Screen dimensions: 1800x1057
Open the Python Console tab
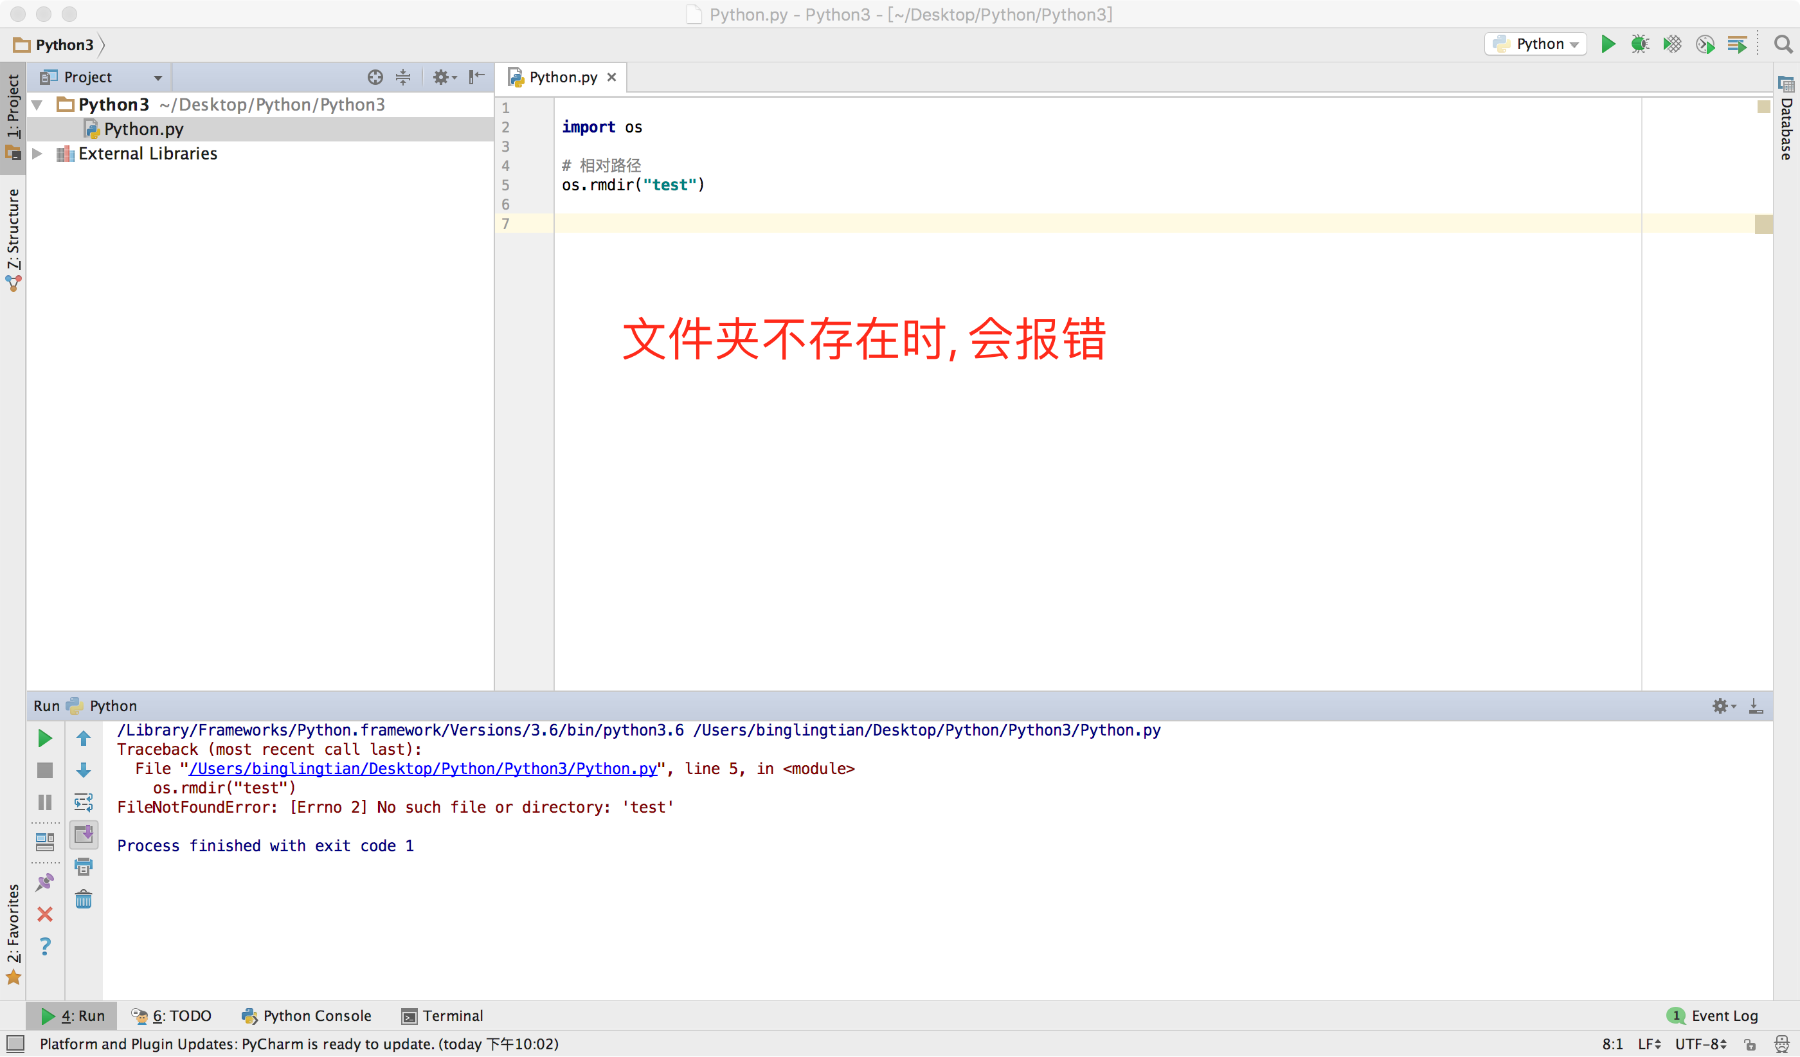point(307,1016)
